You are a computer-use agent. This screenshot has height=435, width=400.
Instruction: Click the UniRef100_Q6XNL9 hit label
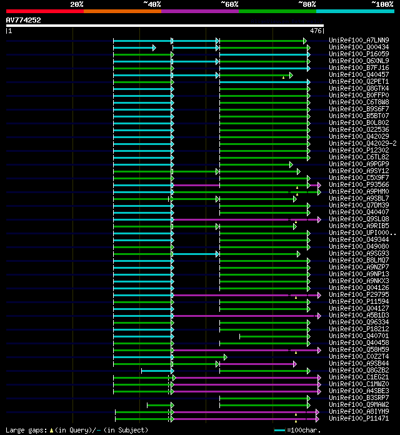[359, 61]
